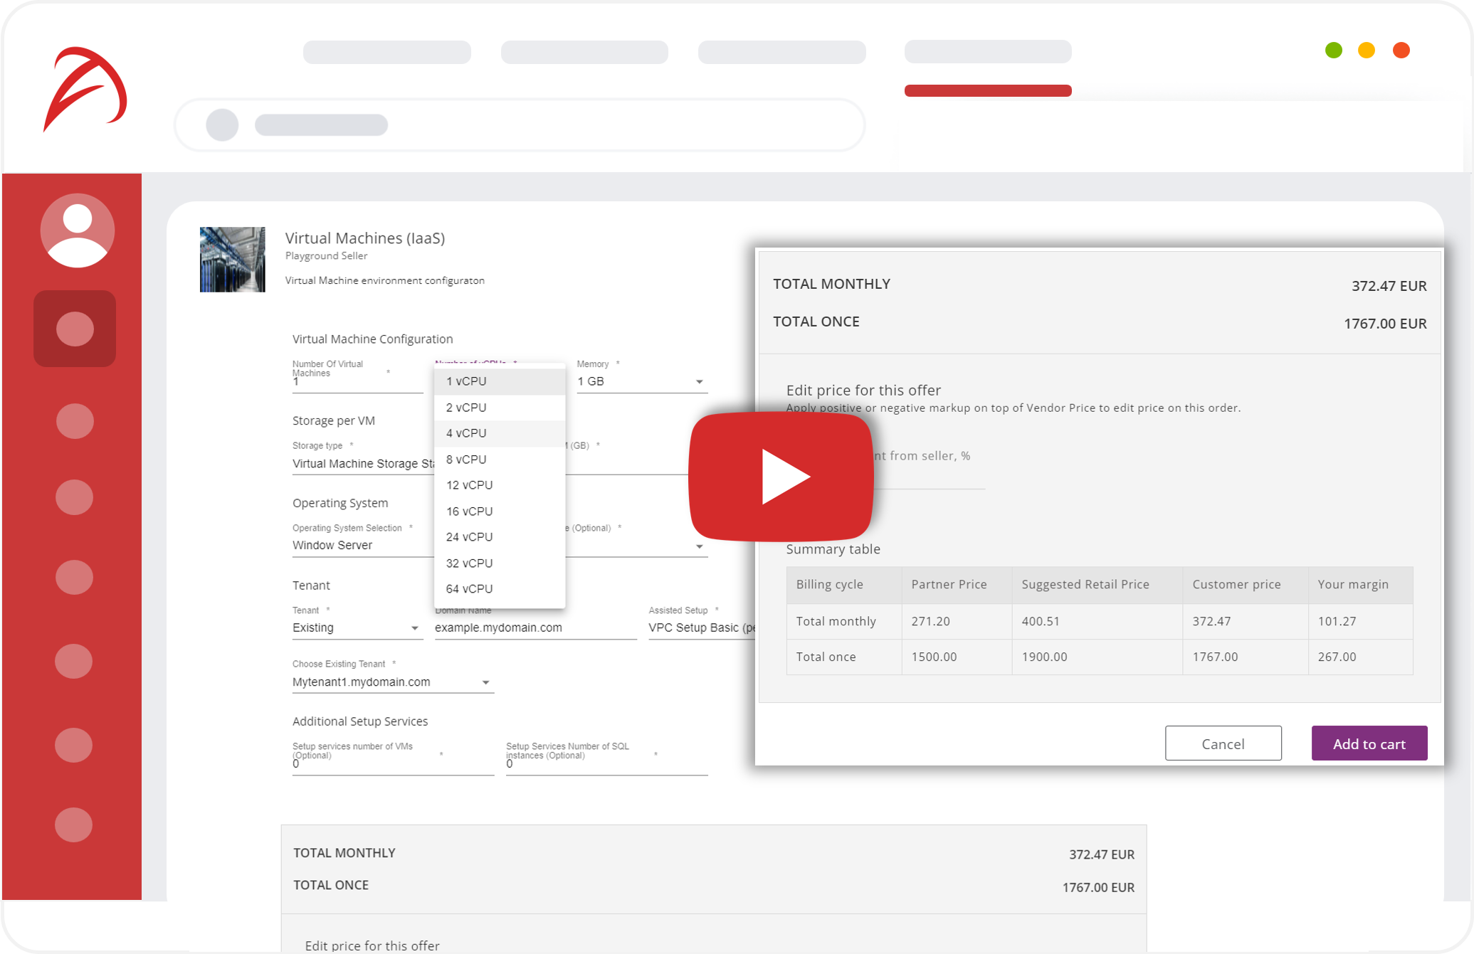Select 32 vCPU in the dropdown
This screenshot has height=954, width=1474.
(500, 563)
